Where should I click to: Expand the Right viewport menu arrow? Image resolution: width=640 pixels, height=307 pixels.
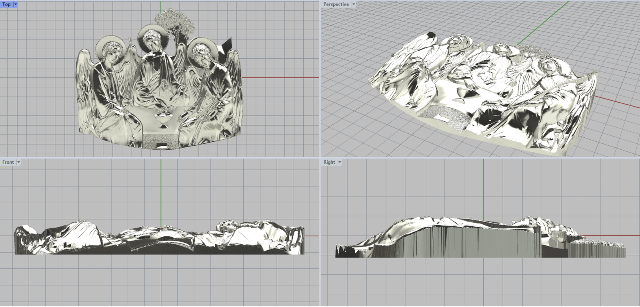coord(340,162)
